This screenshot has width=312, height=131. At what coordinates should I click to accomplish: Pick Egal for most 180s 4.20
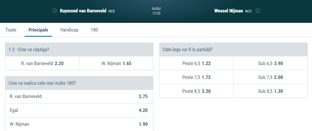pyautogui.click(x=79, y=110)
